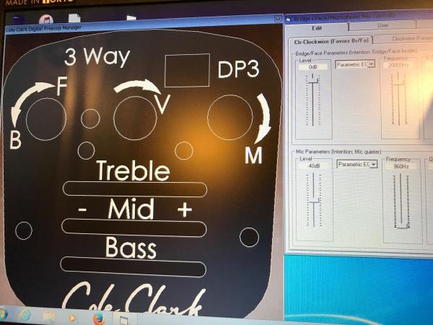
Task: Click the Mid slider slot
Action: (134, 228)
